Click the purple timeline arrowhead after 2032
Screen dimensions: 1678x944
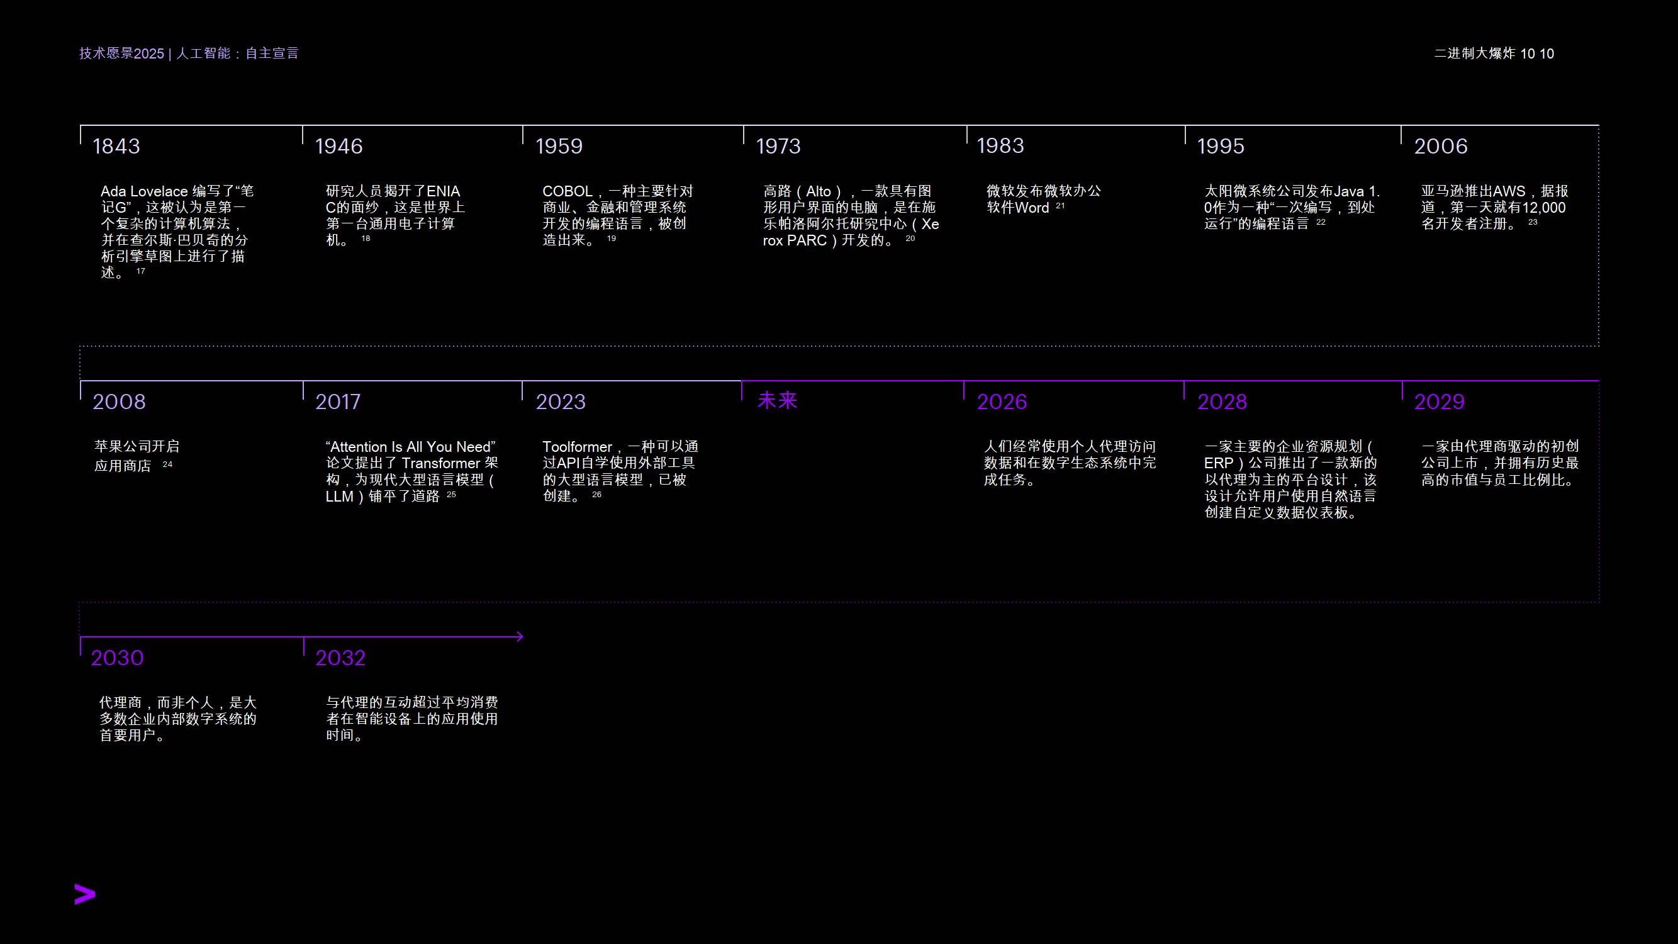519,636
